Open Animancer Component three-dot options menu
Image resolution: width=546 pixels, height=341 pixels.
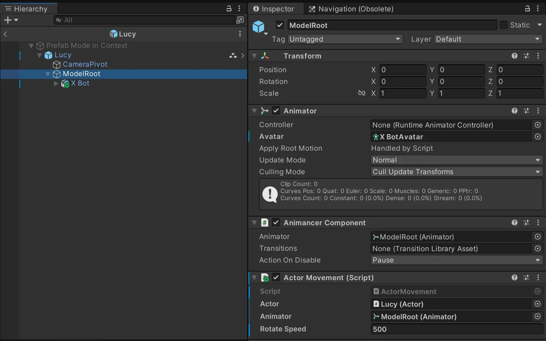pos(538,223)
